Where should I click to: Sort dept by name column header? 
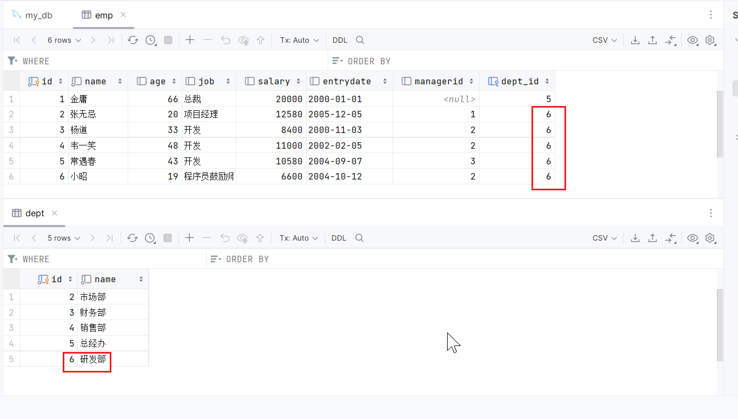pyautogui.click(x=113, y=279)
